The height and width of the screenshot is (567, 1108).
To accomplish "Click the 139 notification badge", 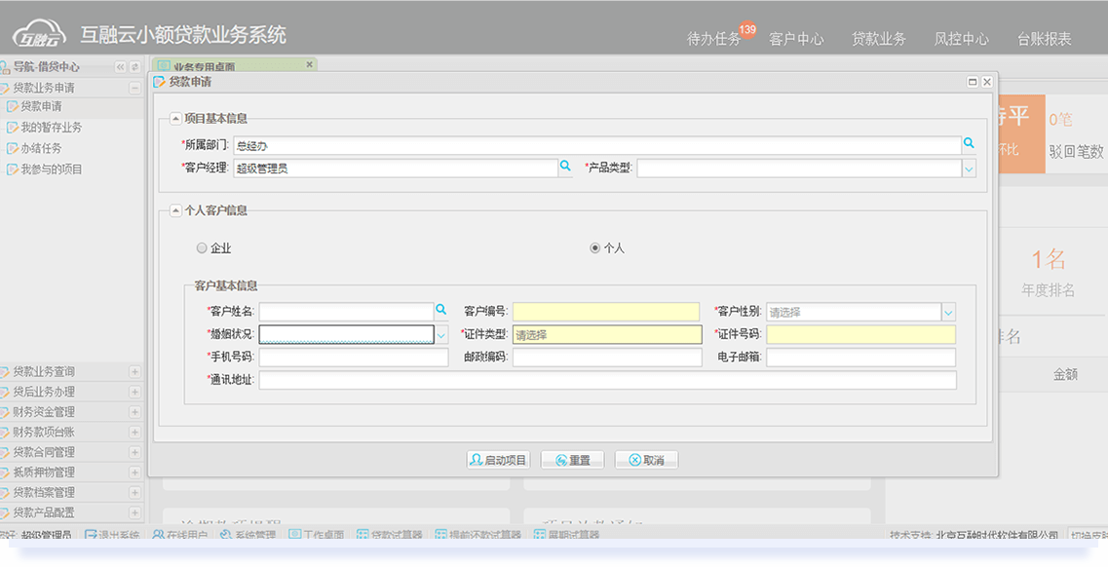I will click(x=747, y=29).
